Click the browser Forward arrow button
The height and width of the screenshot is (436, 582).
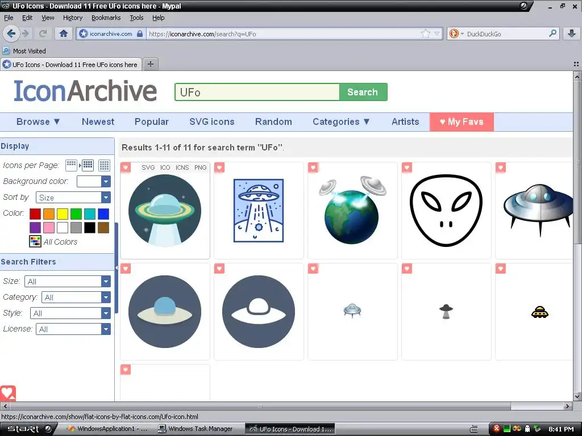pyautogui.click(x=26, y=33)
